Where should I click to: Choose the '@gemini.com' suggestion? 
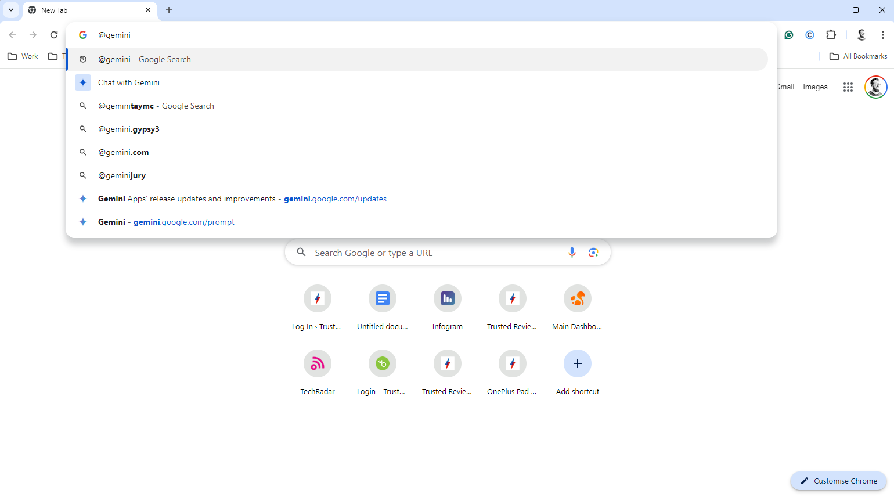[x=417, y=152]
